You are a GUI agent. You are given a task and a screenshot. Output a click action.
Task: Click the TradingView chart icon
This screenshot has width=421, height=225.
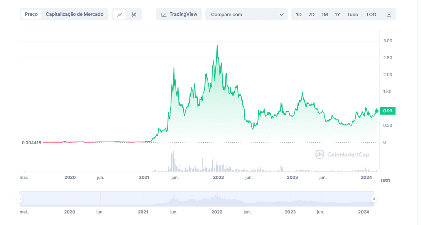point(164,15)
